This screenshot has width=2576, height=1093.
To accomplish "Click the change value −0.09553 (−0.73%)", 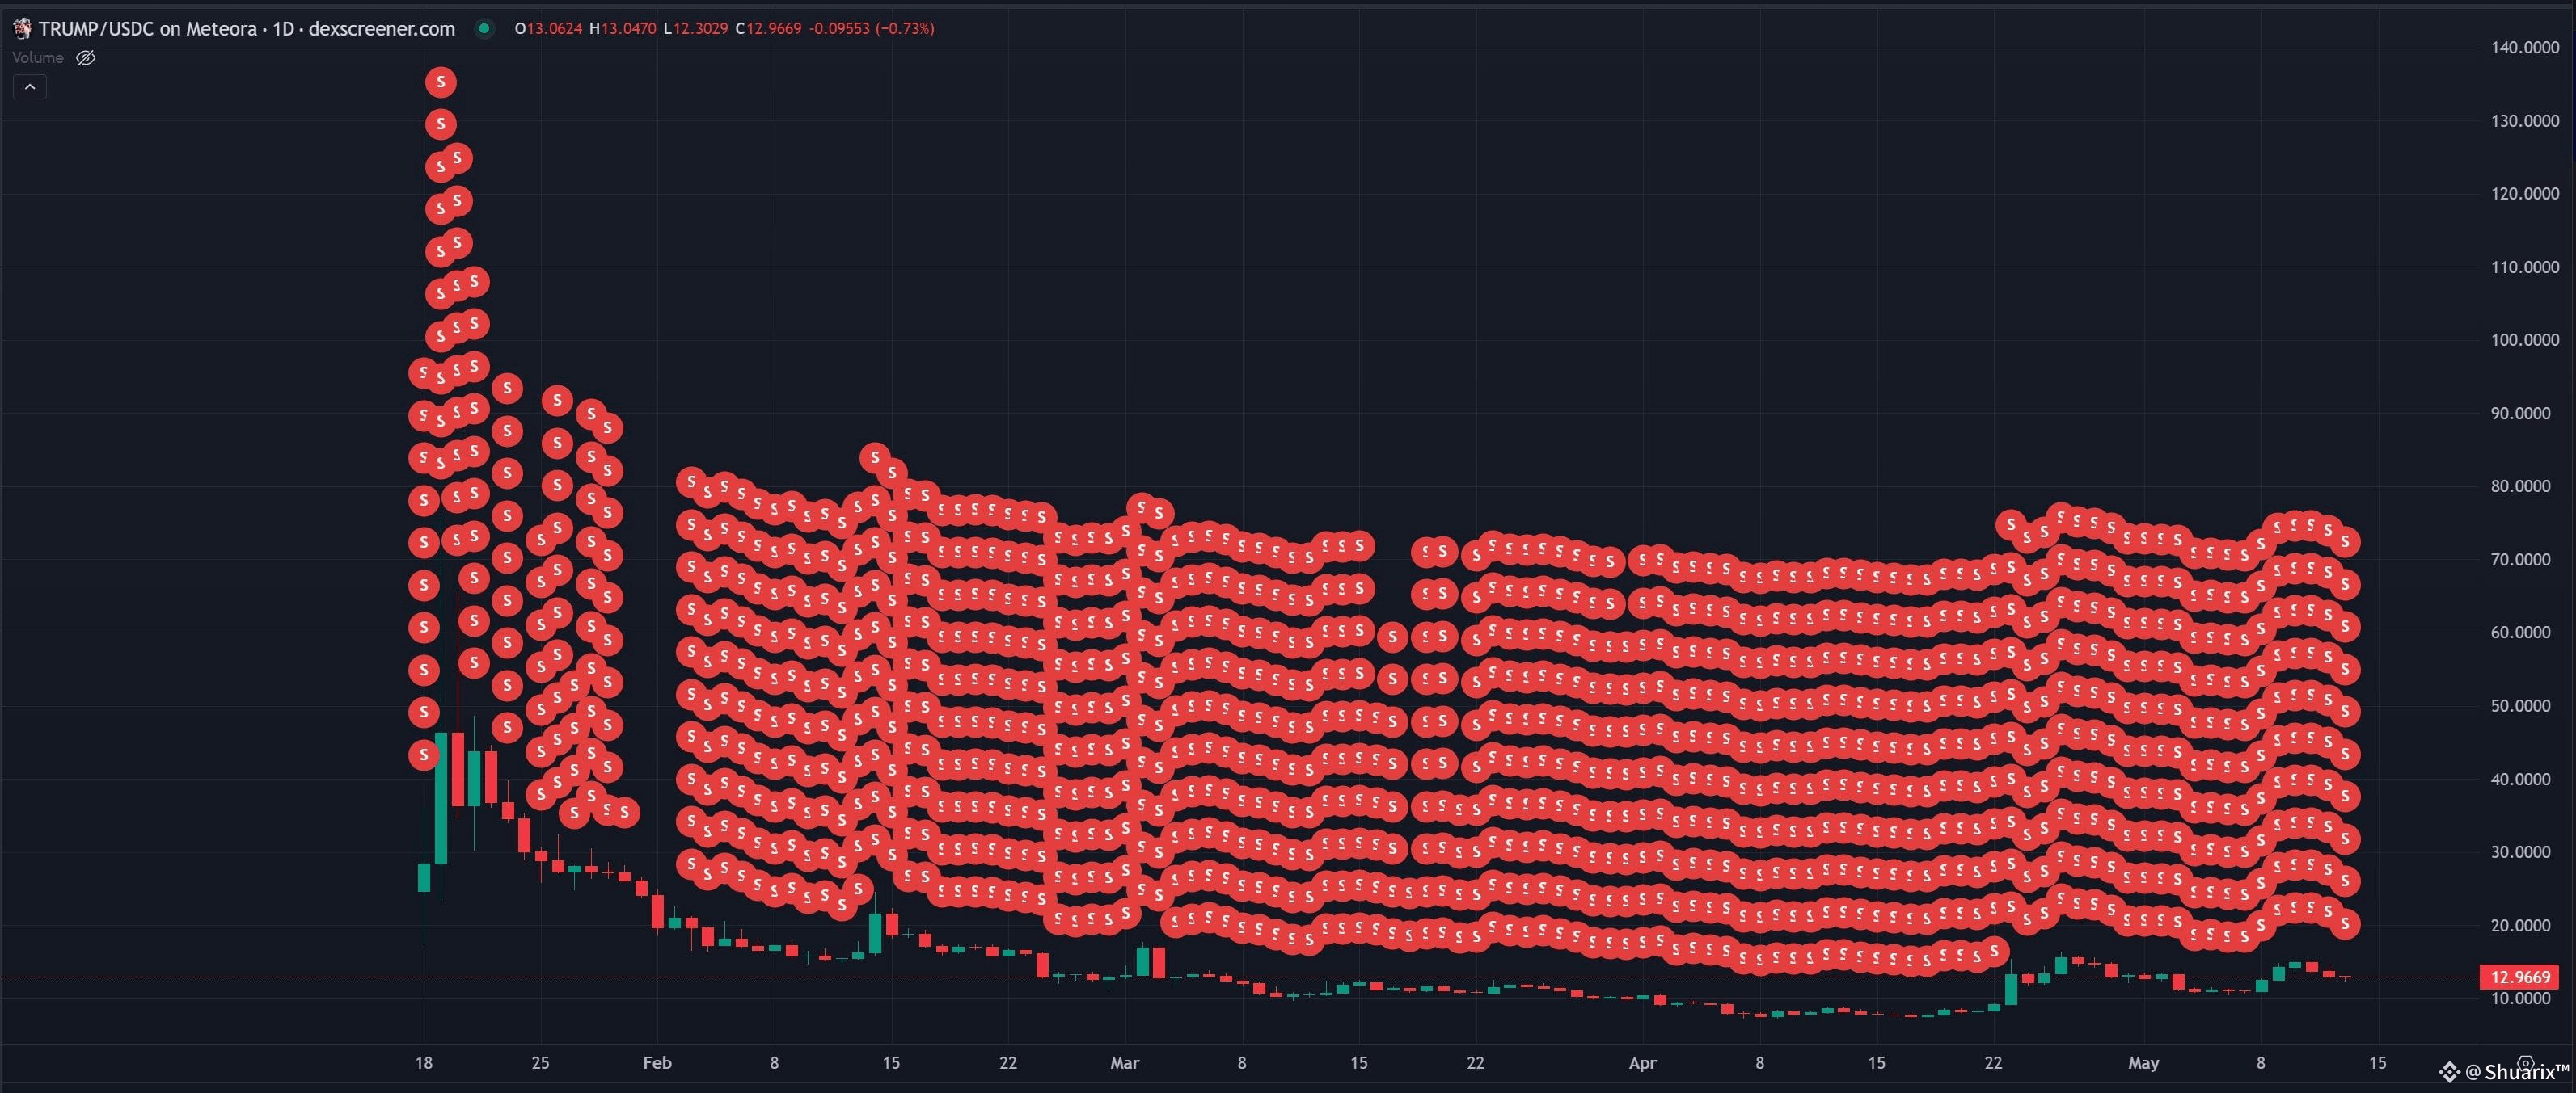I will (x=872, y=29).
